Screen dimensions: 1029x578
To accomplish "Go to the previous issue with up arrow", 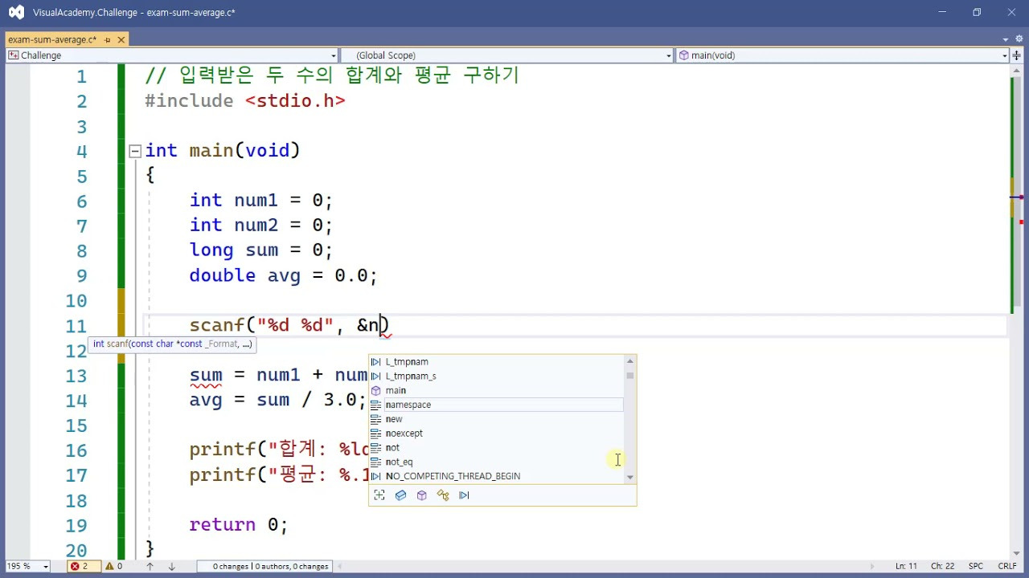I will pyautogui.click(x=150, y=567).
